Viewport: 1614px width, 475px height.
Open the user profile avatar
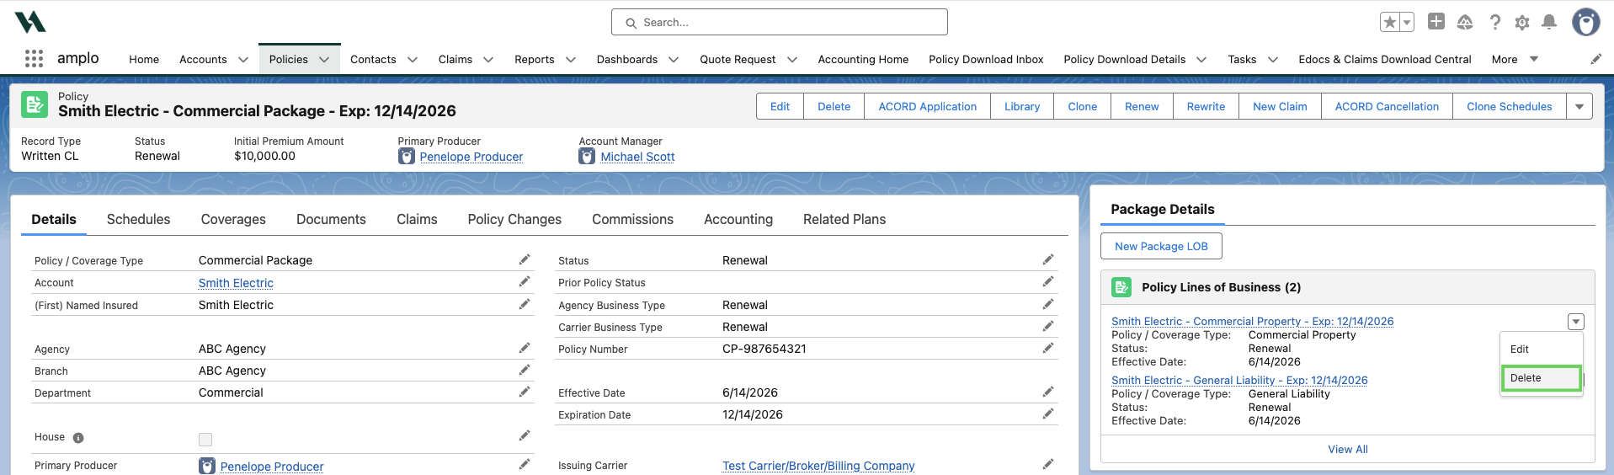point(1586,22)
